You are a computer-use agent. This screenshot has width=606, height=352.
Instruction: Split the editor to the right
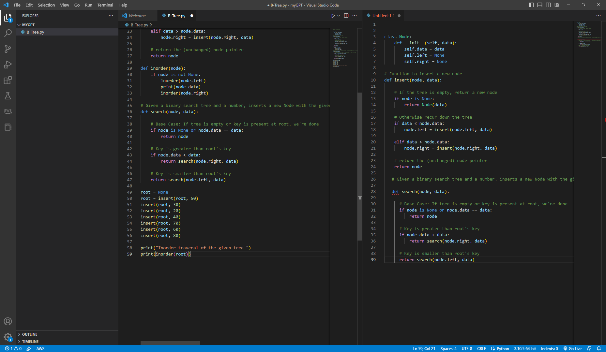(346, 16)
